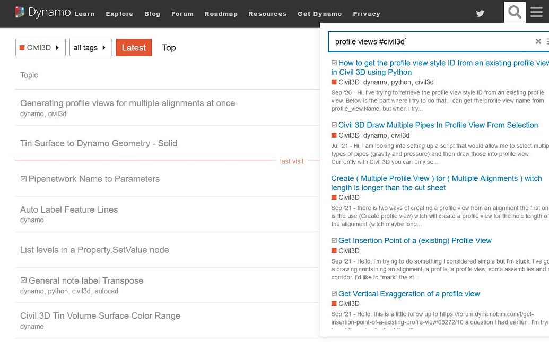The width and height of the screenshot is (549, 342).
Task: Open the all tags dropdown
Action: point(90,48)
